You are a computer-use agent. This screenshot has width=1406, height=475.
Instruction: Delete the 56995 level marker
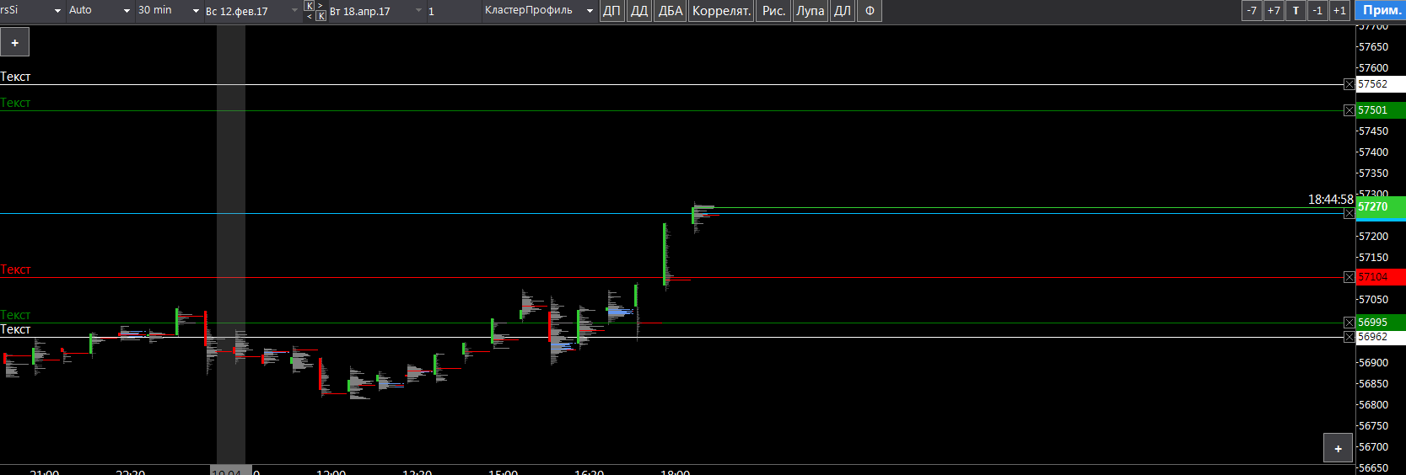pyautogui.click(x=1349, y=323)
